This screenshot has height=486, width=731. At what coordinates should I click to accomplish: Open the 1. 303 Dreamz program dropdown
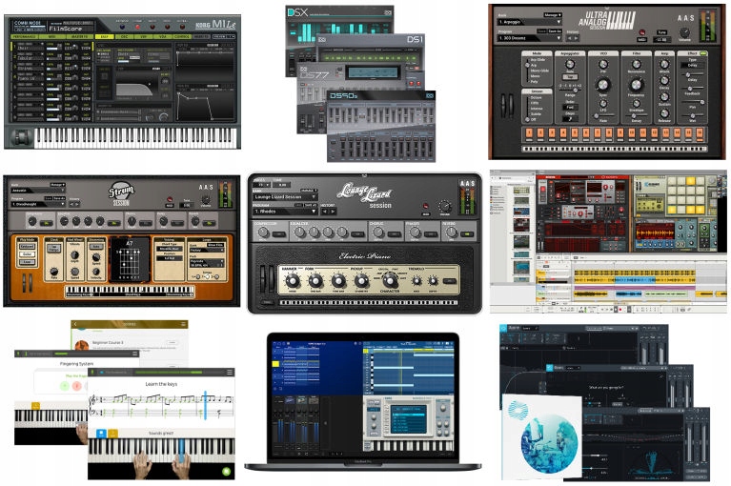click(x=529, y=38)
